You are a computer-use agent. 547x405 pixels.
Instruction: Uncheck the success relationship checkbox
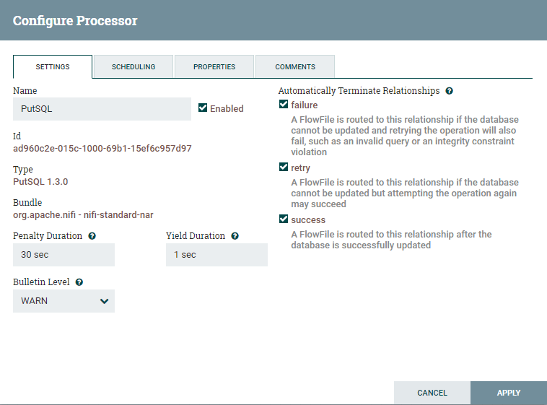pyautogui.click(x=284, y=219)
